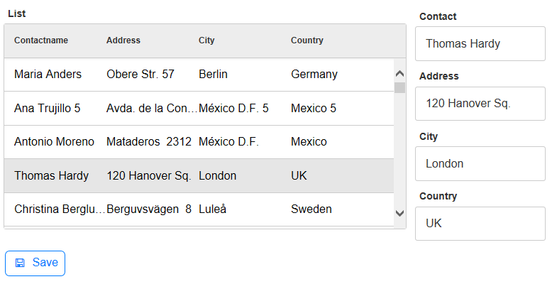Focus the Contact input field
The height and width of the screenshot is (284, 552).
coord(480,44)
